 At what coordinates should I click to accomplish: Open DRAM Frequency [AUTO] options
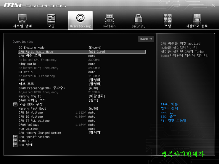(x=93, y=88)
